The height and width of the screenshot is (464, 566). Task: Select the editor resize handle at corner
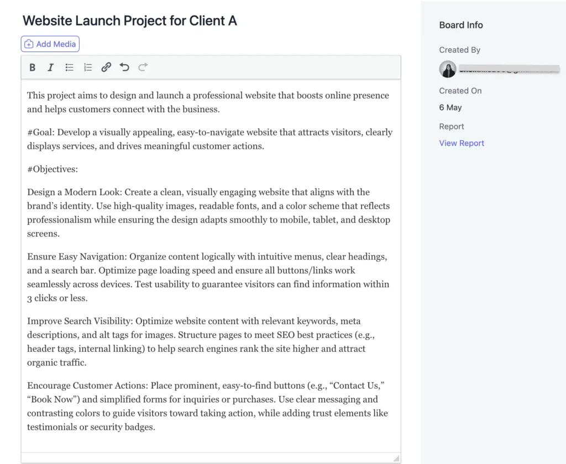coord(396,458)
